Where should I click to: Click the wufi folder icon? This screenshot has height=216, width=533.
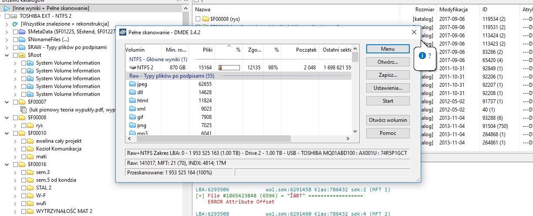point(30,203)
